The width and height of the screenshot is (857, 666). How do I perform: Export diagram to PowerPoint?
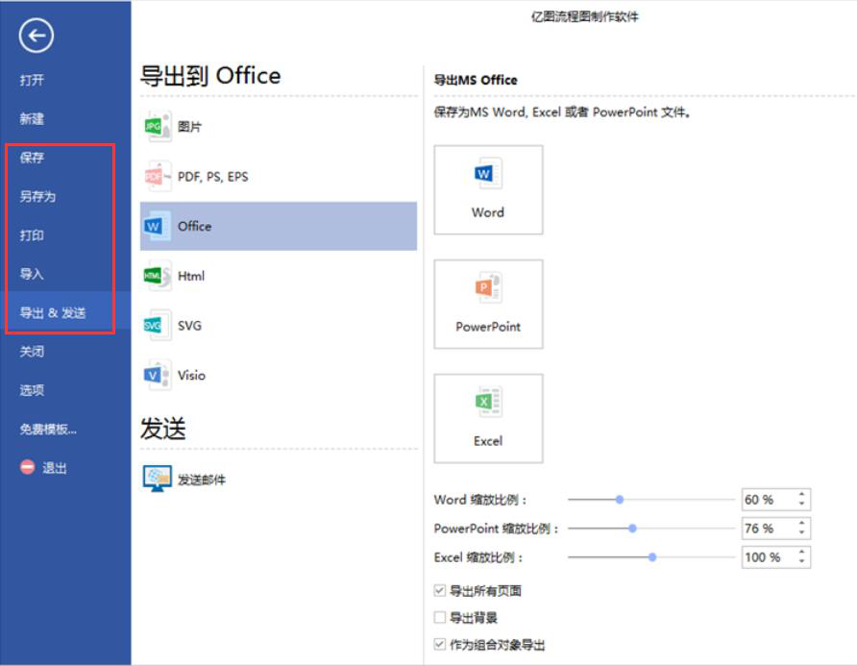pos(488,304)
